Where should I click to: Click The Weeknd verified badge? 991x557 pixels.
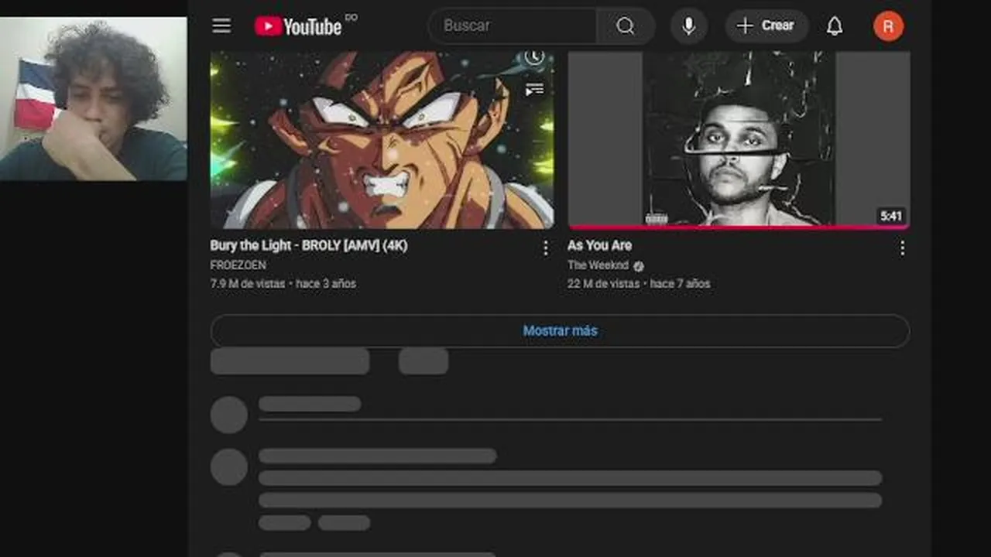click(x=638, y=266)
